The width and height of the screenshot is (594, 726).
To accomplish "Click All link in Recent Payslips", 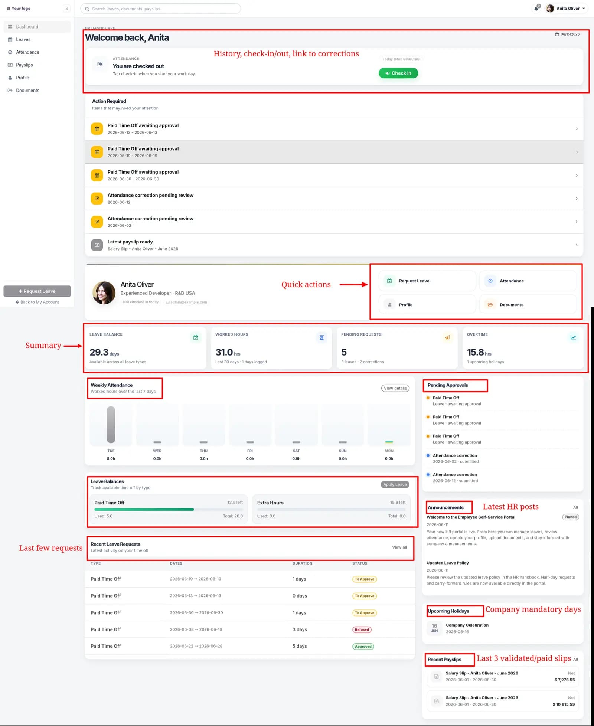I will pyautogui.click(x=575, y=660).
